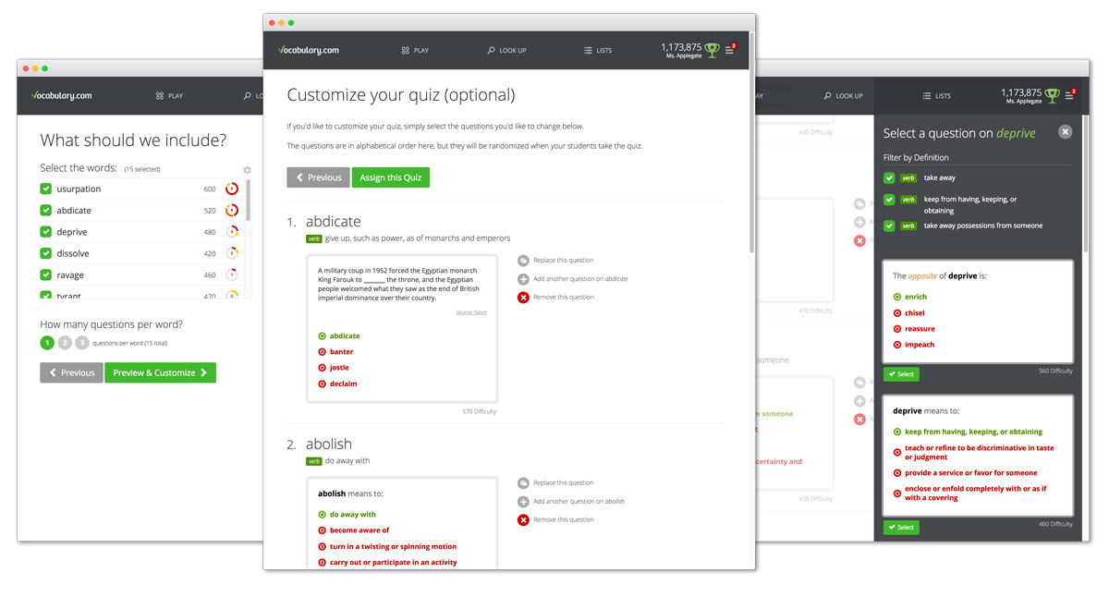Image resolution: width=1109 pixels, height=597 pixels.
Task: Uncheck the usurpation word checkbox
Action: click(x=46, y=189)
